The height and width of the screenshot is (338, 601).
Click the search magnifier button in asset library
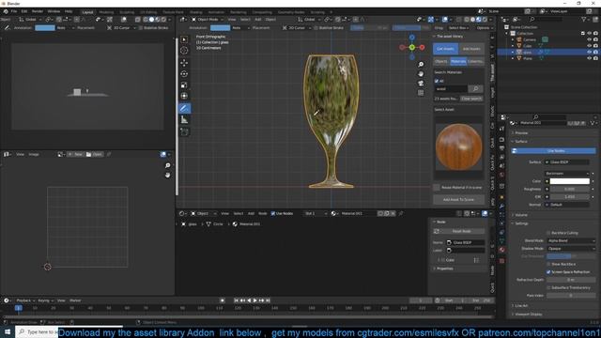pos(476,89)
